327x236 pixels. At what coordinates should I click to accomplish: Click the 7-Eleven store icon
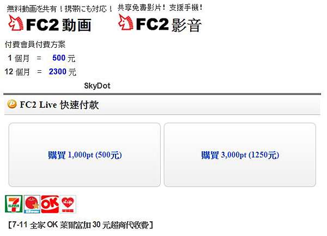[x=13, y=204]
